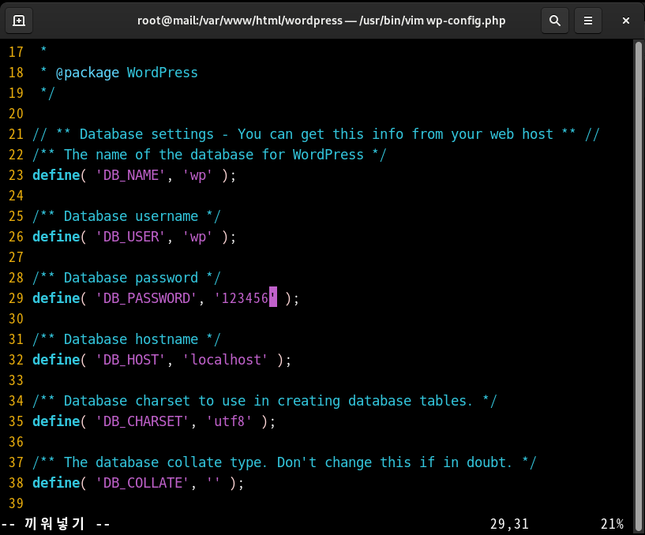645x535 pixels.
Task: Click the cursor position '29,31' indicator
Action: pos(509,524)
